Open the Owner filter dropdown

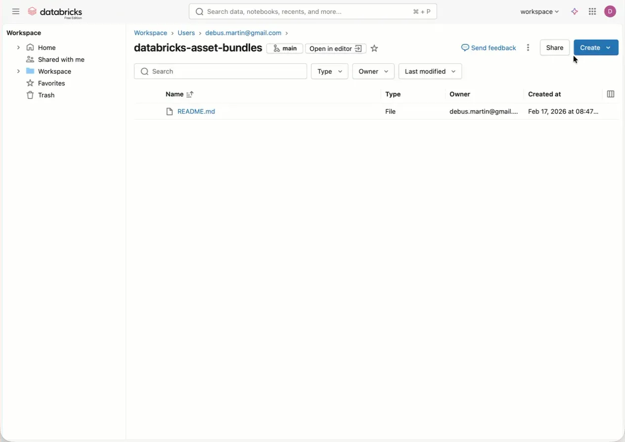[373, 71]
